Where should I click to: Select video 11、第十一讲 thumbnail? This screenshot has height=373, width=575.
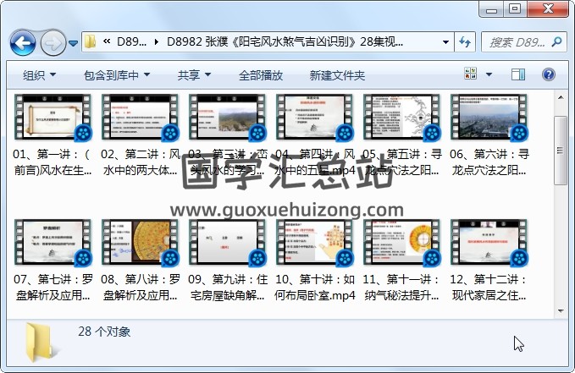pos(402,243)
